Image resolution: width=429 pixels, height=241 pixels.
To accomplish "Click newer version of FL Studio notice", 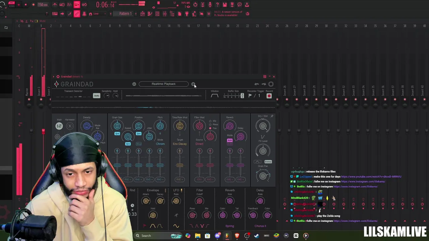I will tap(229, 13).
